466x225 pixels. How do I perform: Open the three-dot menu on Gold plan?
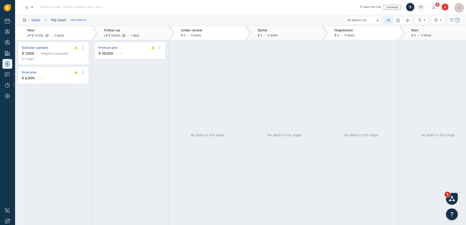click(83, 48)
